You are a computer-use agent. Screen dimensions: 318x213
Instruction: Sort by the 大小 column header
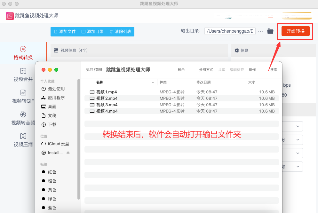(252, 82)
